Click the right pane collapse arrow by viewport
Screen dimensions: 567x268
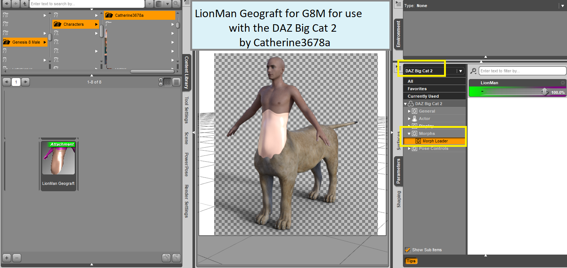(x=392, y=132)
